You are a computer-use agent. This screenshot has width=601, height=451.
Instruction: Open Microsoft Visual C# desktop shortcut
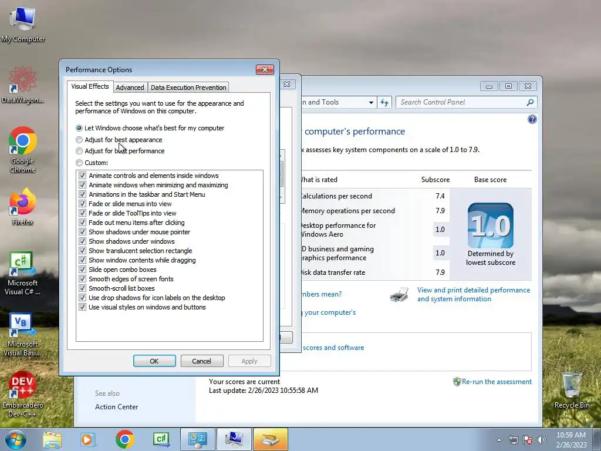(23, 274)
